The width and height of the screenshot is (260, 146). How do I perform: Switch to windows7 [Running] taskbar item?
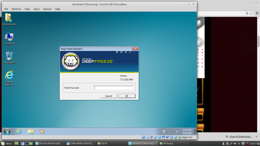pos(142,143)
